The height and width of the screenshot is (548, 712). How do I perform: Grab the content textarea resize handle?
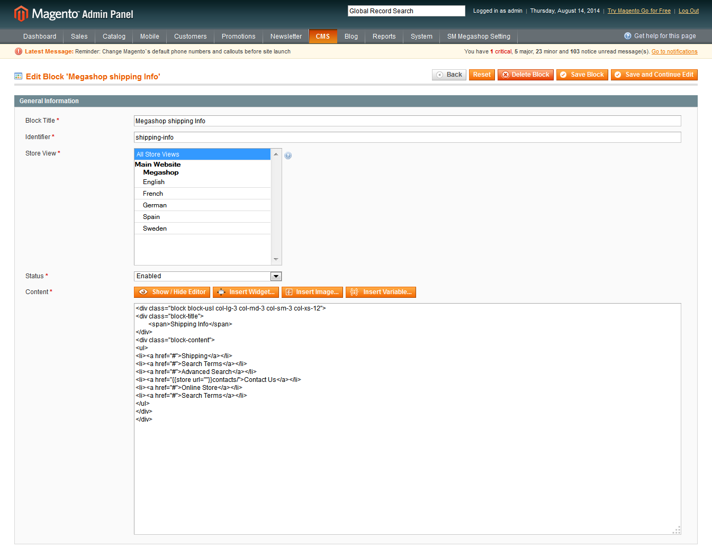[676, 530]
